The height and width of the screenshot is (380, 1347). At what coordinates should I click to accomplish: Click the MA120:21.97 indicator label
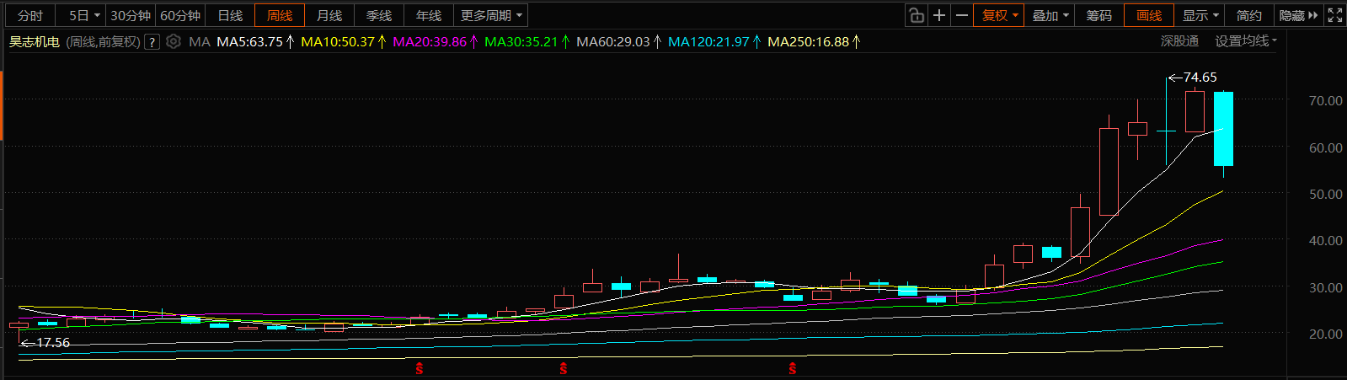tap(714, 41)
